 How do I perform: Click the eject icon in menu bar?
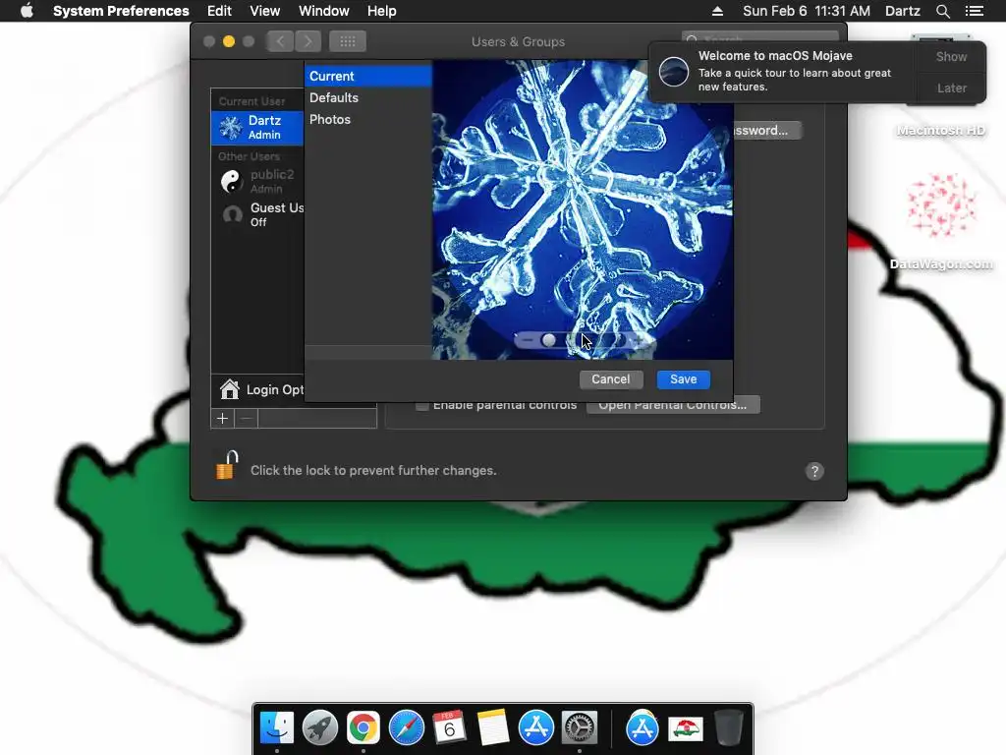click(717, 11)
